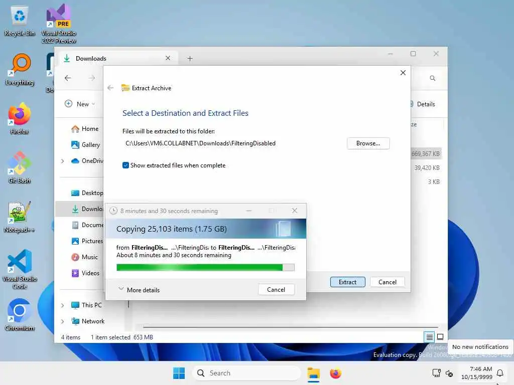This screenshot has width=514, height=385.
Task: Close the Extract Archive dialog
Action: (403, 73)
